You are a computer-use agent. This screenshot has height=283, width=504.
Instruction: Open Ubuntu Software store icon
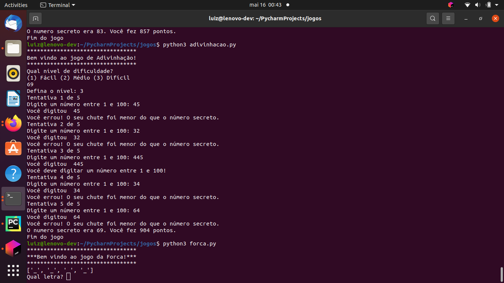point(13,149)
